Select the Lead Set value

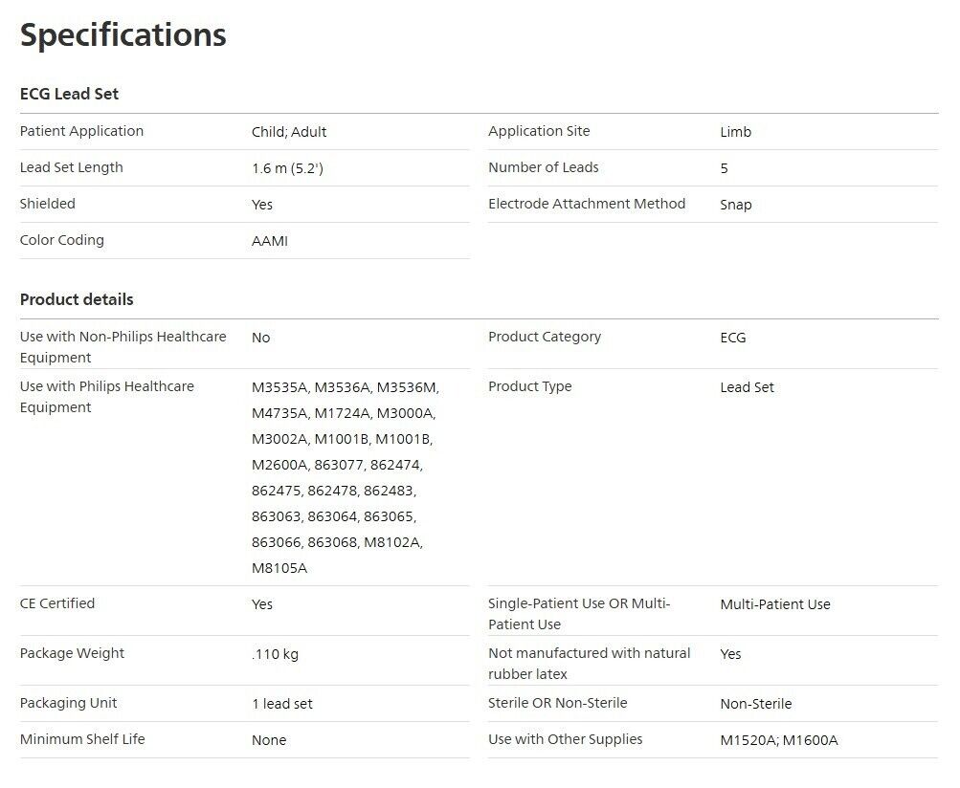pyautogui.click(x=747, y=386)
